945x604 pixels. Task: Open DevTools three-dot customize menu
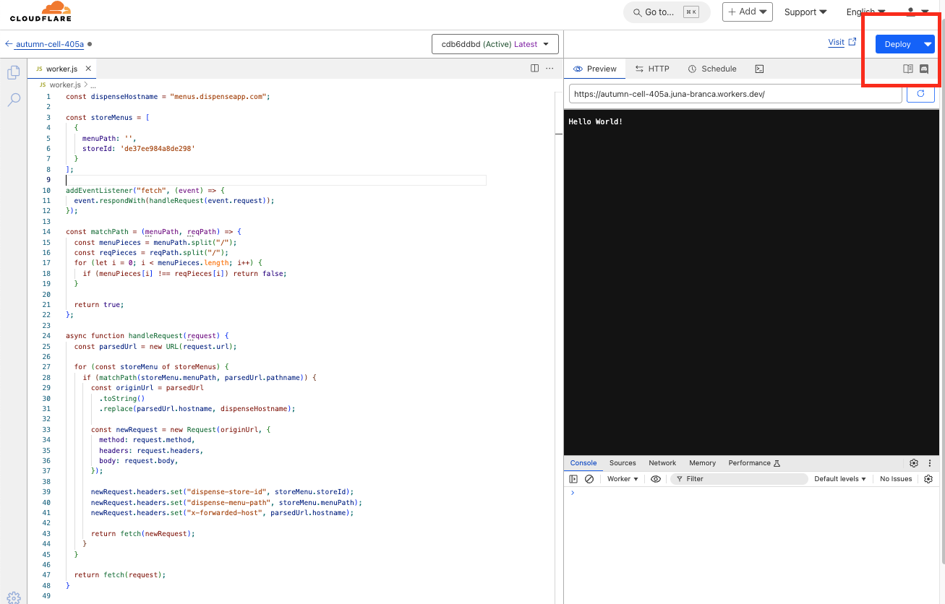tap(930, 463)
